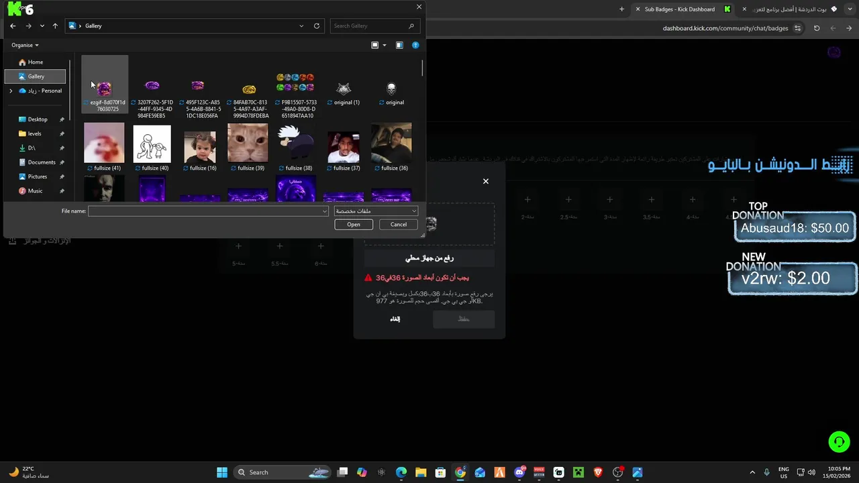Go forward in the file dialog

[28, 25]
